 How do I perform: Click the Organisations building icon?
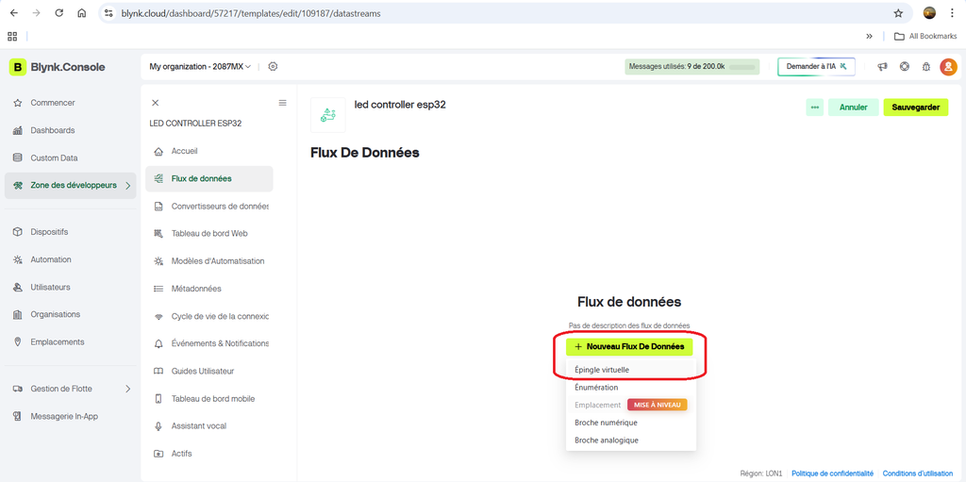(18, 314)
